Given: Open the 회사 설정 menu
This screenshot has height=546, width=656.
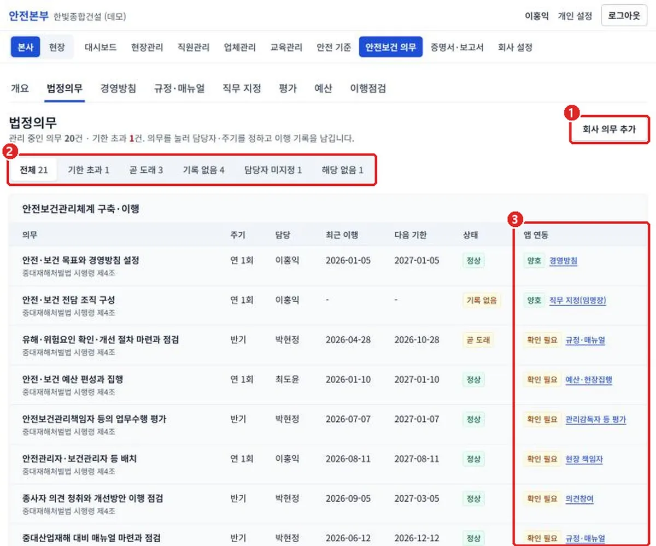Looking at the screenshot, I should 515,47.
